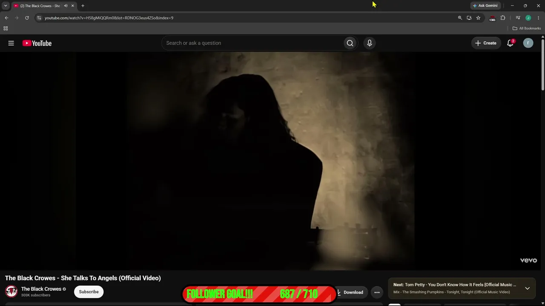Go back to the previous page
This screenshot has height=306, width=545.
click(6, 18)
